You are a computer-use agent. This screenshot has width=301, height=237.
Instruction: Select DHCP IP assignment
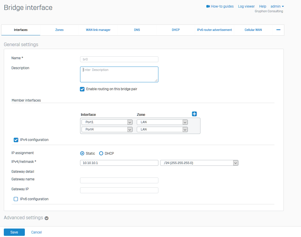point(101,154)
